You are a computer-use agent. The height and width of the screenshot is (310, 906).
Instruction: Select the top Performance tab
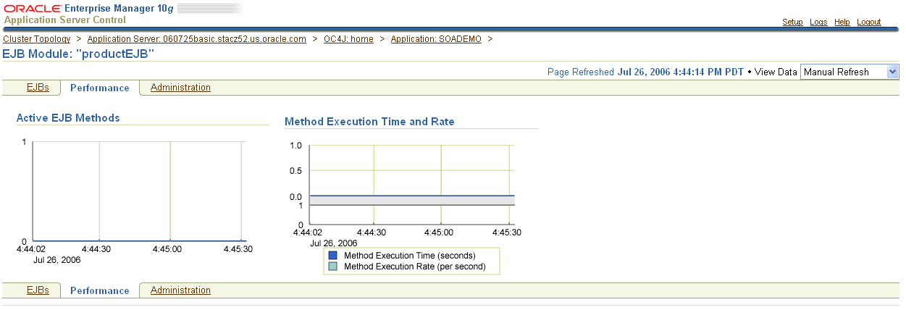[x=99, y=88]
